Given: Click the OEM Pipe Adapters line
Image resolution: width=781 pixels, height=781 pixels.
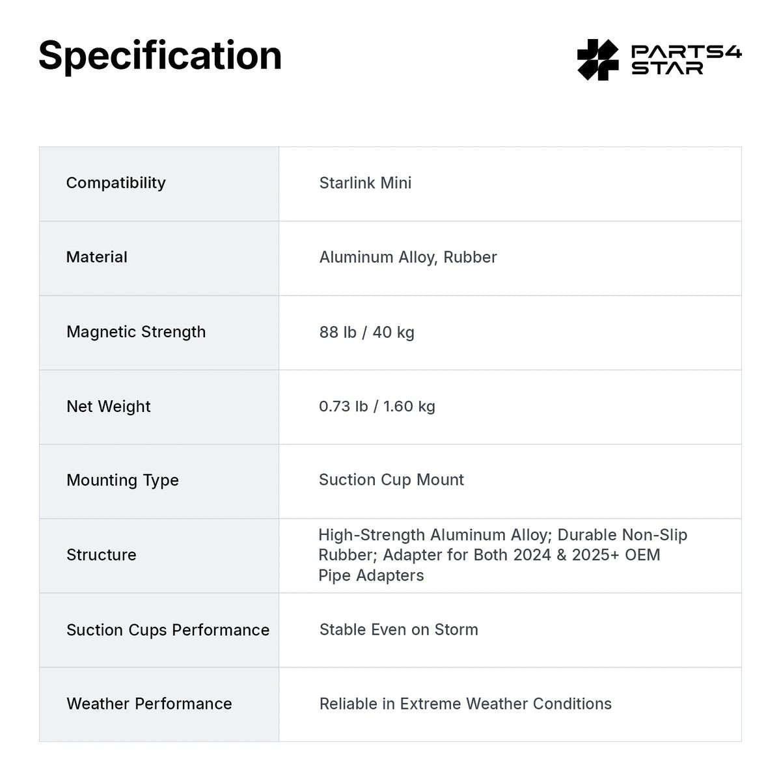Looking at the screenshot, I should pyautogui.click(x=371, y=575).
